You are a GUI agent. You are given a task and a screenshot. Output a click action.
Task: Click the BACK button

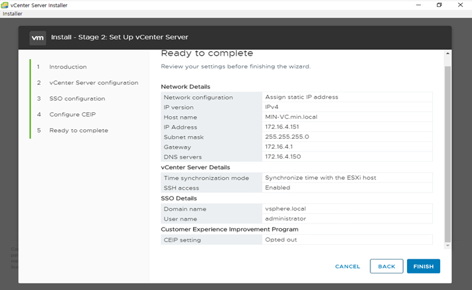click(x=386, y=266)
